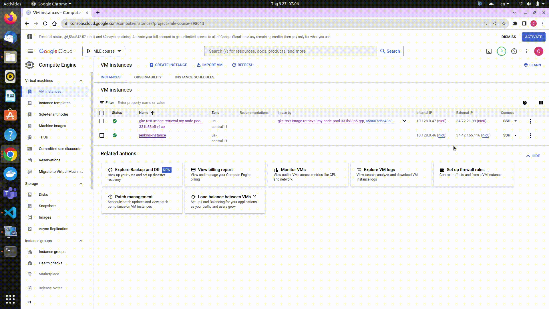Open Cloud Shell terminal icon
The image size is (549, 309).
click(x=489, y=51)
